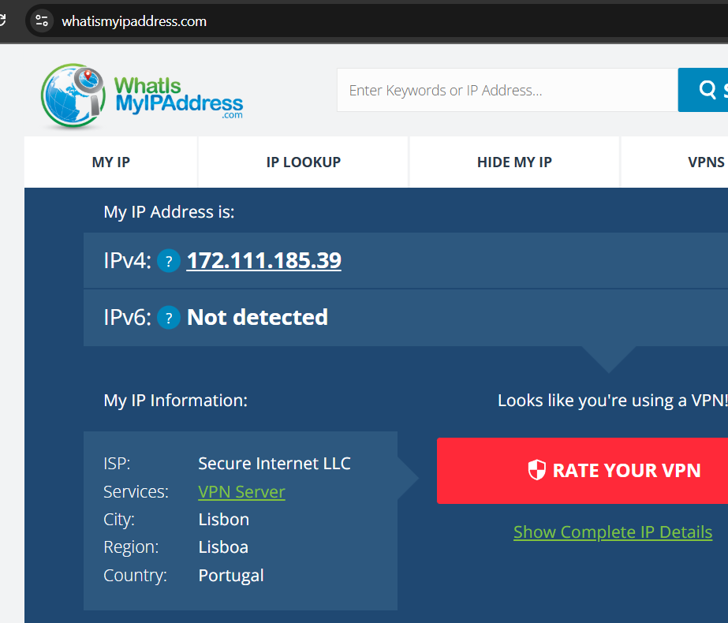Viewport: 728px width, 623px height.
Task: Click the shield icon on Rate Your VPN
Action: (x=536, y=470)
